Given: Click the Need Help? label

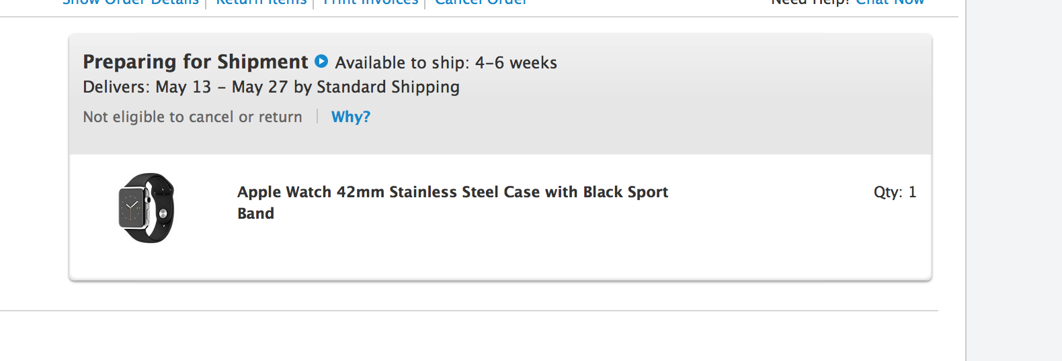Looking at the screenshot, I should pyautogui.click(x=811, y=2).
